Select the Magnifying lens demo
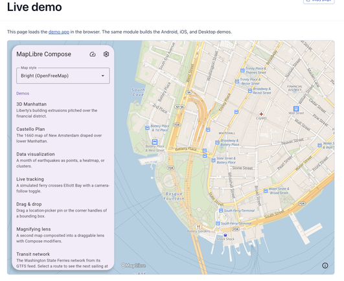 tap(63, 235)
